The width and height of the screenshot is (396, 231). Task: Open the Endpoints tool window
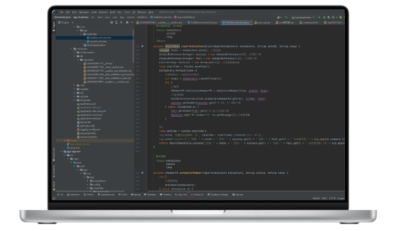tap(73, 194)
